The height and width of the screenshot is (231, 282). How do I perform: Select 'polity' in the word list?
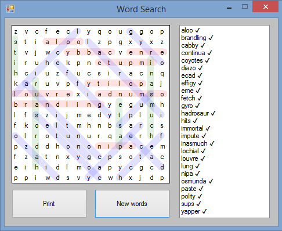[x=191, y=196]
